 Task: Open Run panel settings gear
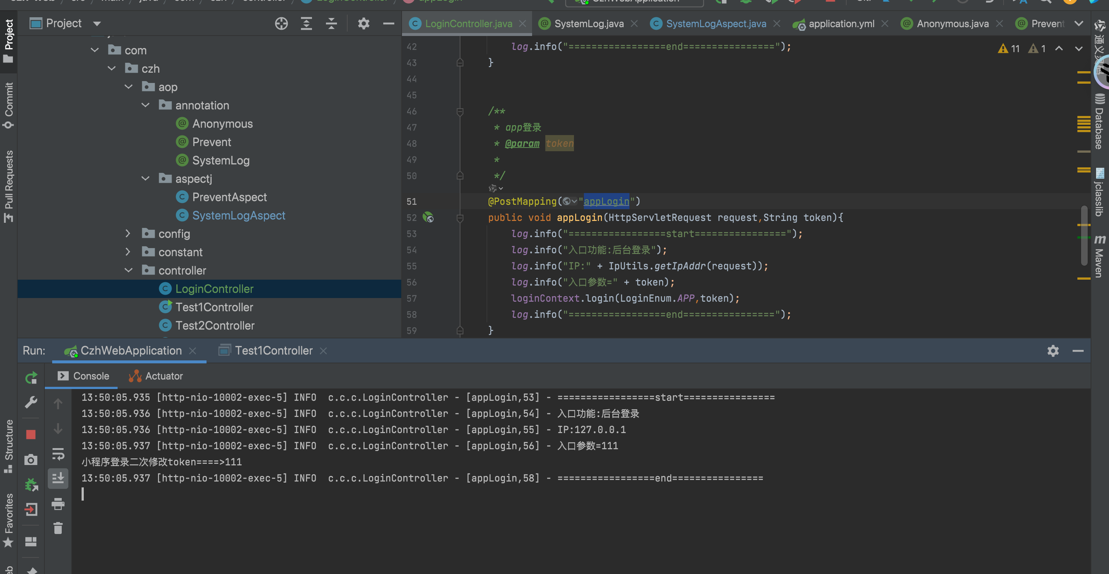click(x=1053, y=351)
